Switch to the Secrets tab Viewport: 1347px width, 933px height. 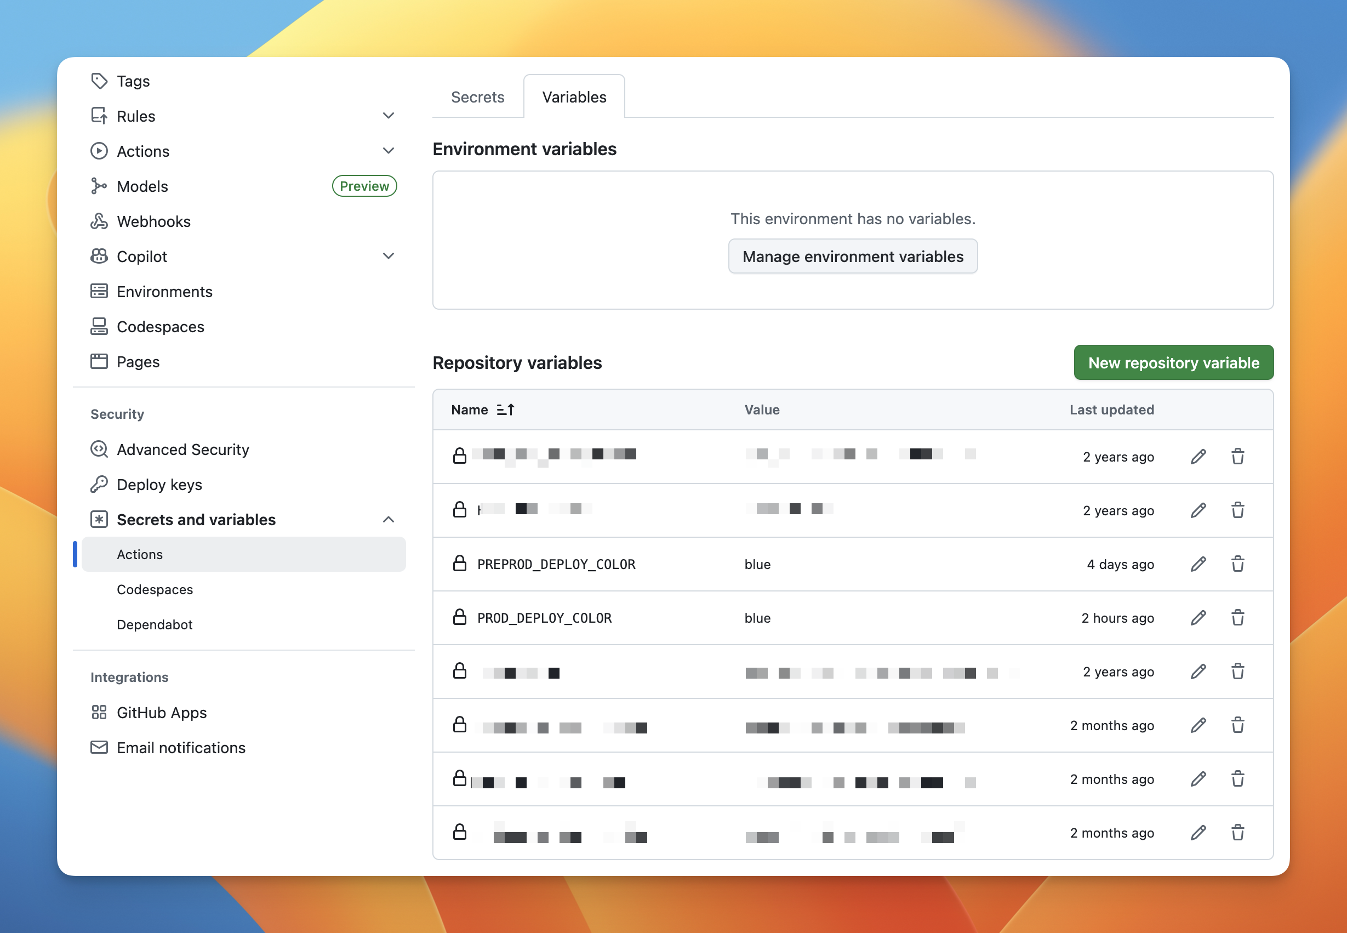click(477, 96)
